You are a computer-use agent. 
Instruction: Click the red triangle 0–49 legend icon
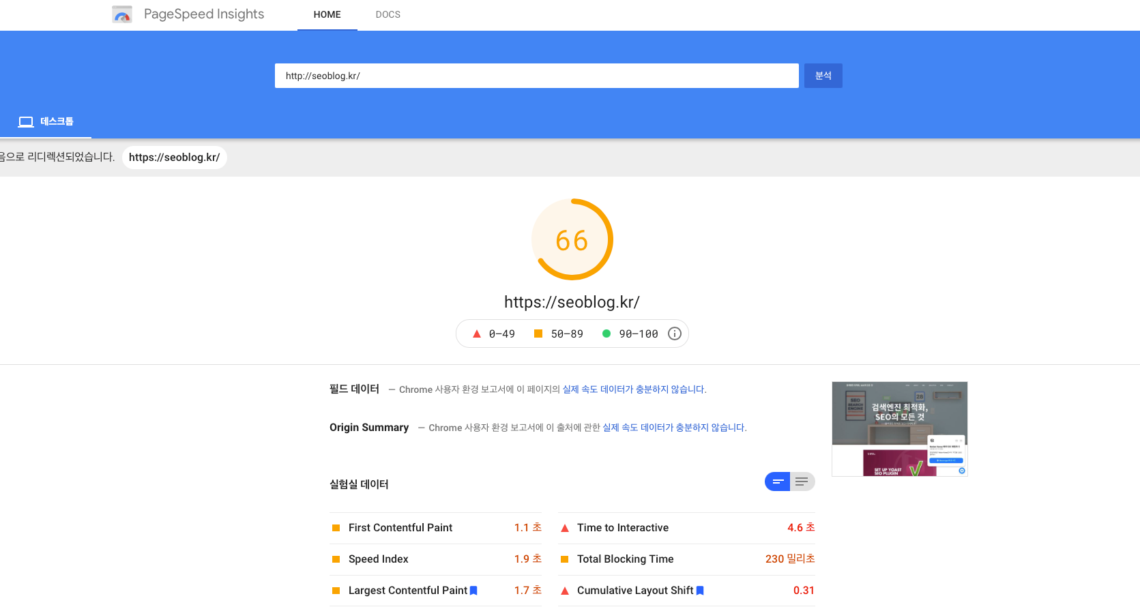tap(477, 334)
